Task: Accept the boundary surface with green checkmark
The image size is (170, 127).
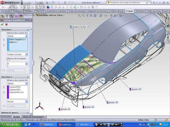Action: [x=2, y=24]
